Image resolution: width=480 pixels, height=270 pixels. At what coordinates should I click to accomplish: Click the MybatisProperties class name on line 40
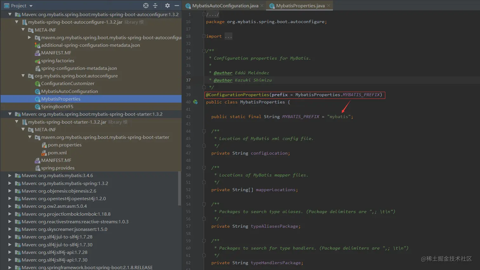pyautogui.click(x=262, y=102)
